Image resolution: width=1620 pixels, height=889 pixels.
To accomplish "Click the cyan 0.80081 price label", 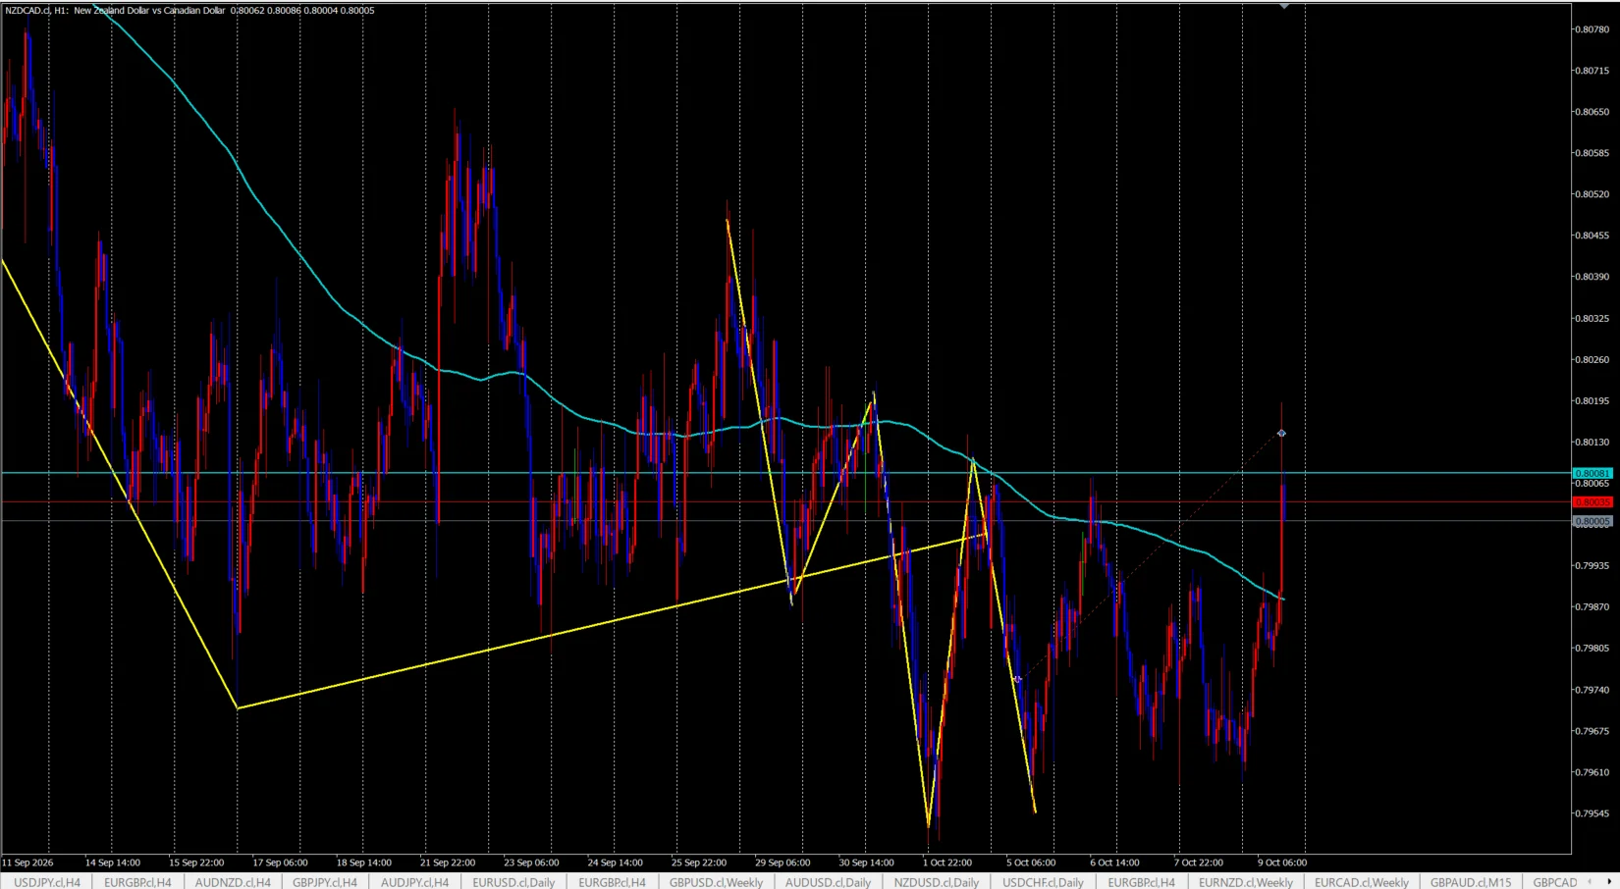I will [1592, 473].
